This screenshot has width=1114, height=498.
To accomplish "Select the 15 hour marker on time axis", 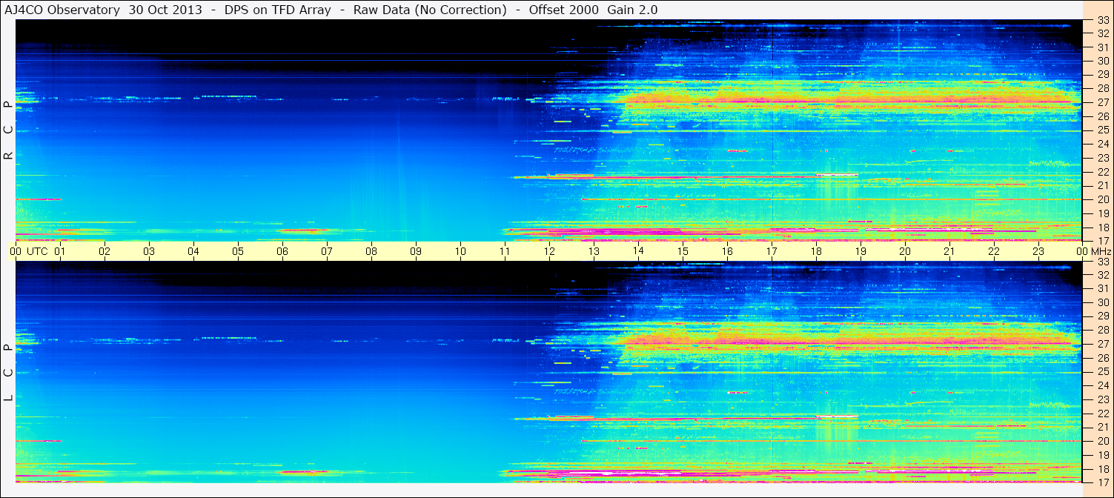I will pyautogui.click(x=683, y=252).
